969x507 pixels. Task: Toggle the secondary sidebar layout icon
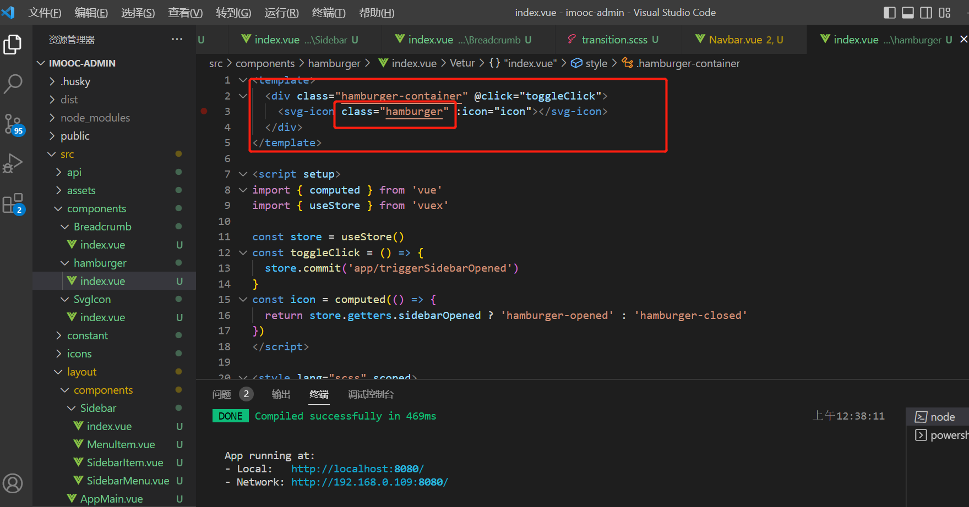[x=926, y=13]
